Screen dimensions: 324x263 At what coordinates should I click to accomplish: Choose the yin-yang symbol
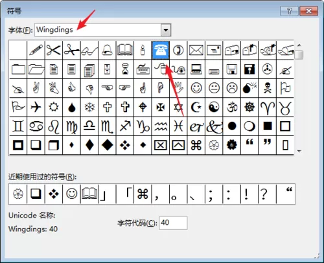tap(214, 107)
